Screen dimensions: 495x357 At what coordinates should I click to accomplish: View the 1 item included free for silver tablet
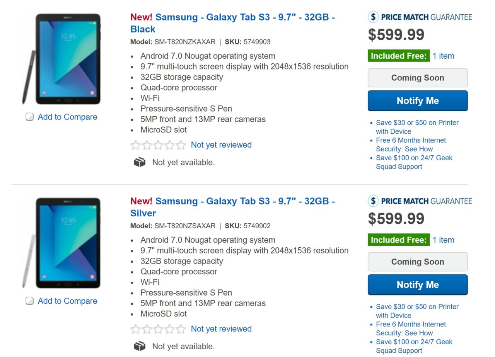click(443, 240)
